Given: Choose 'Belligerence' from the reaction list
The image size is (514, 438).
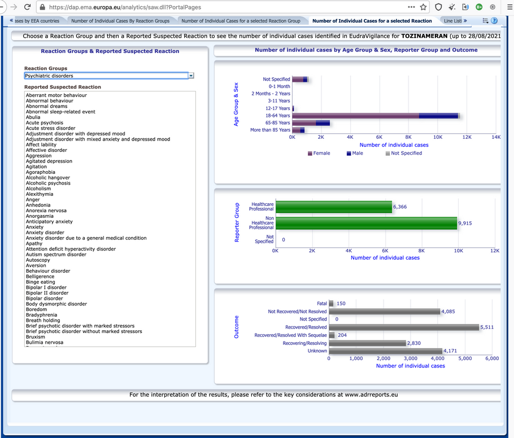Looking at the screenshot, I should coord(40,277).
